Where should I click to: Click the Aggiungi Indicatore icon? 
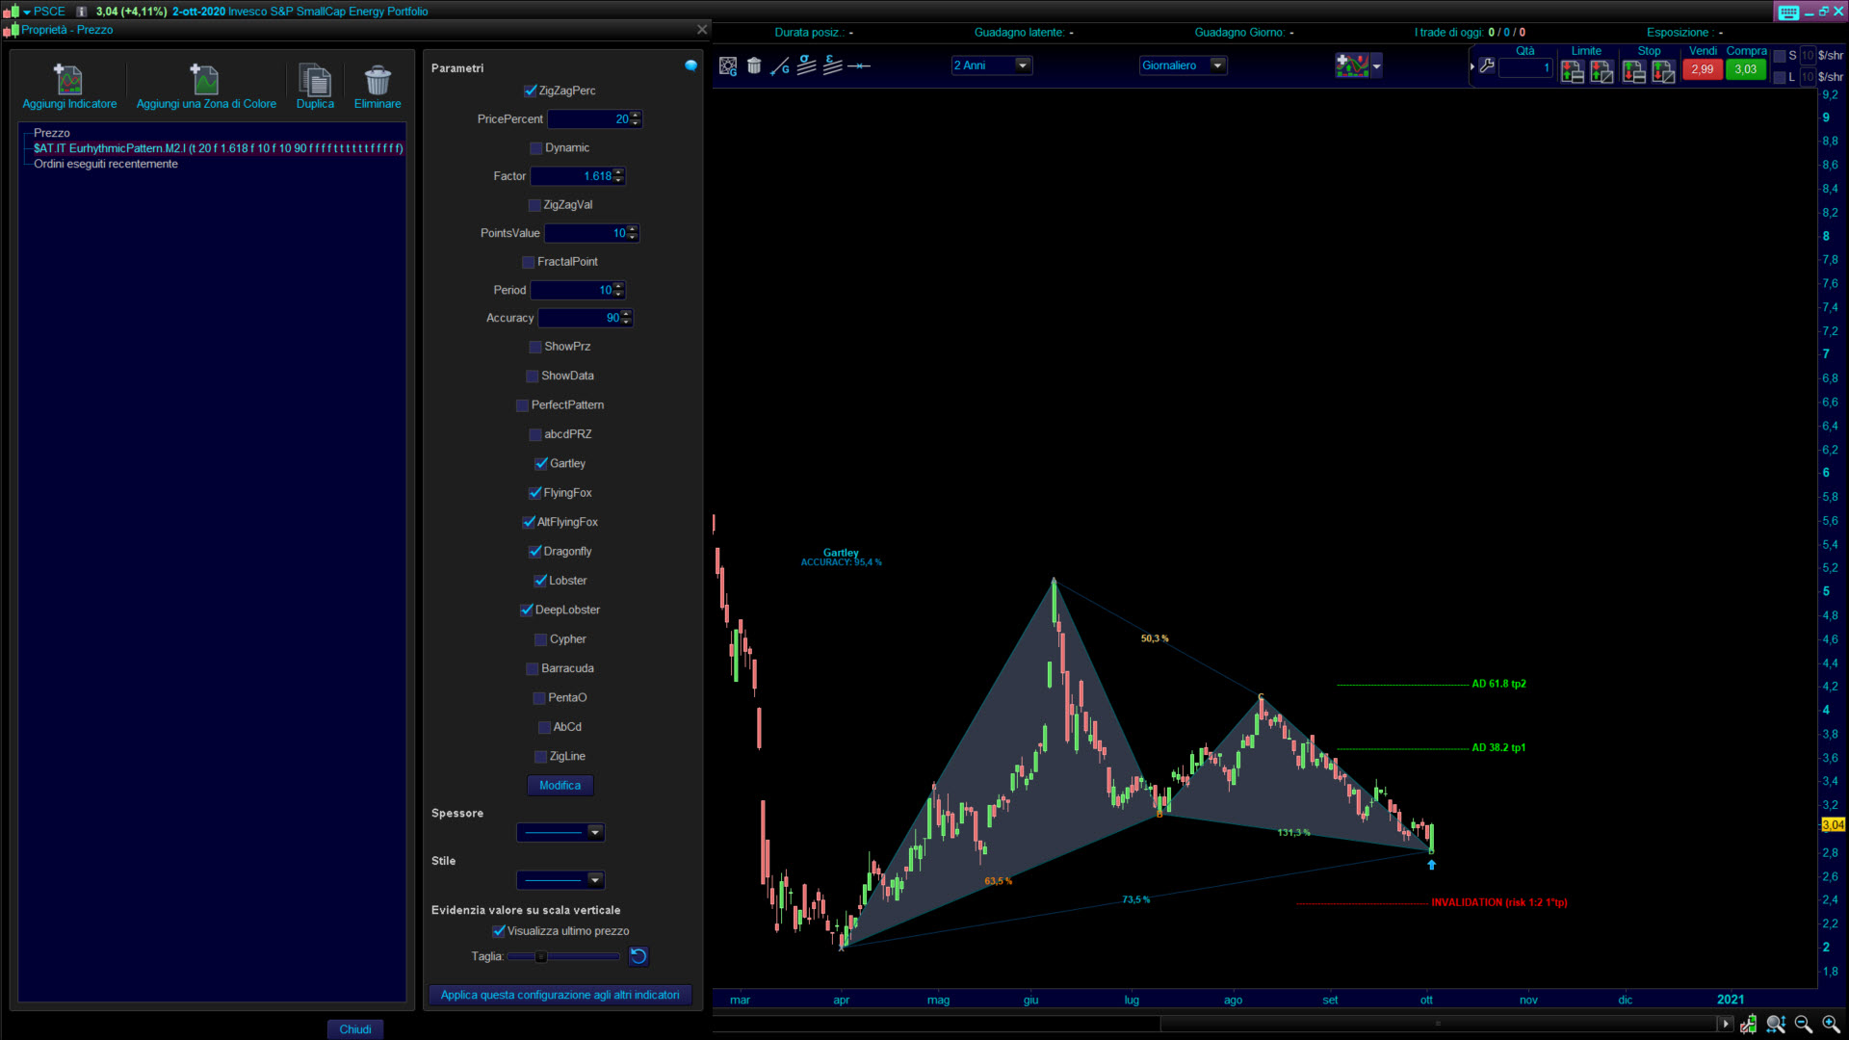[68, 79]
